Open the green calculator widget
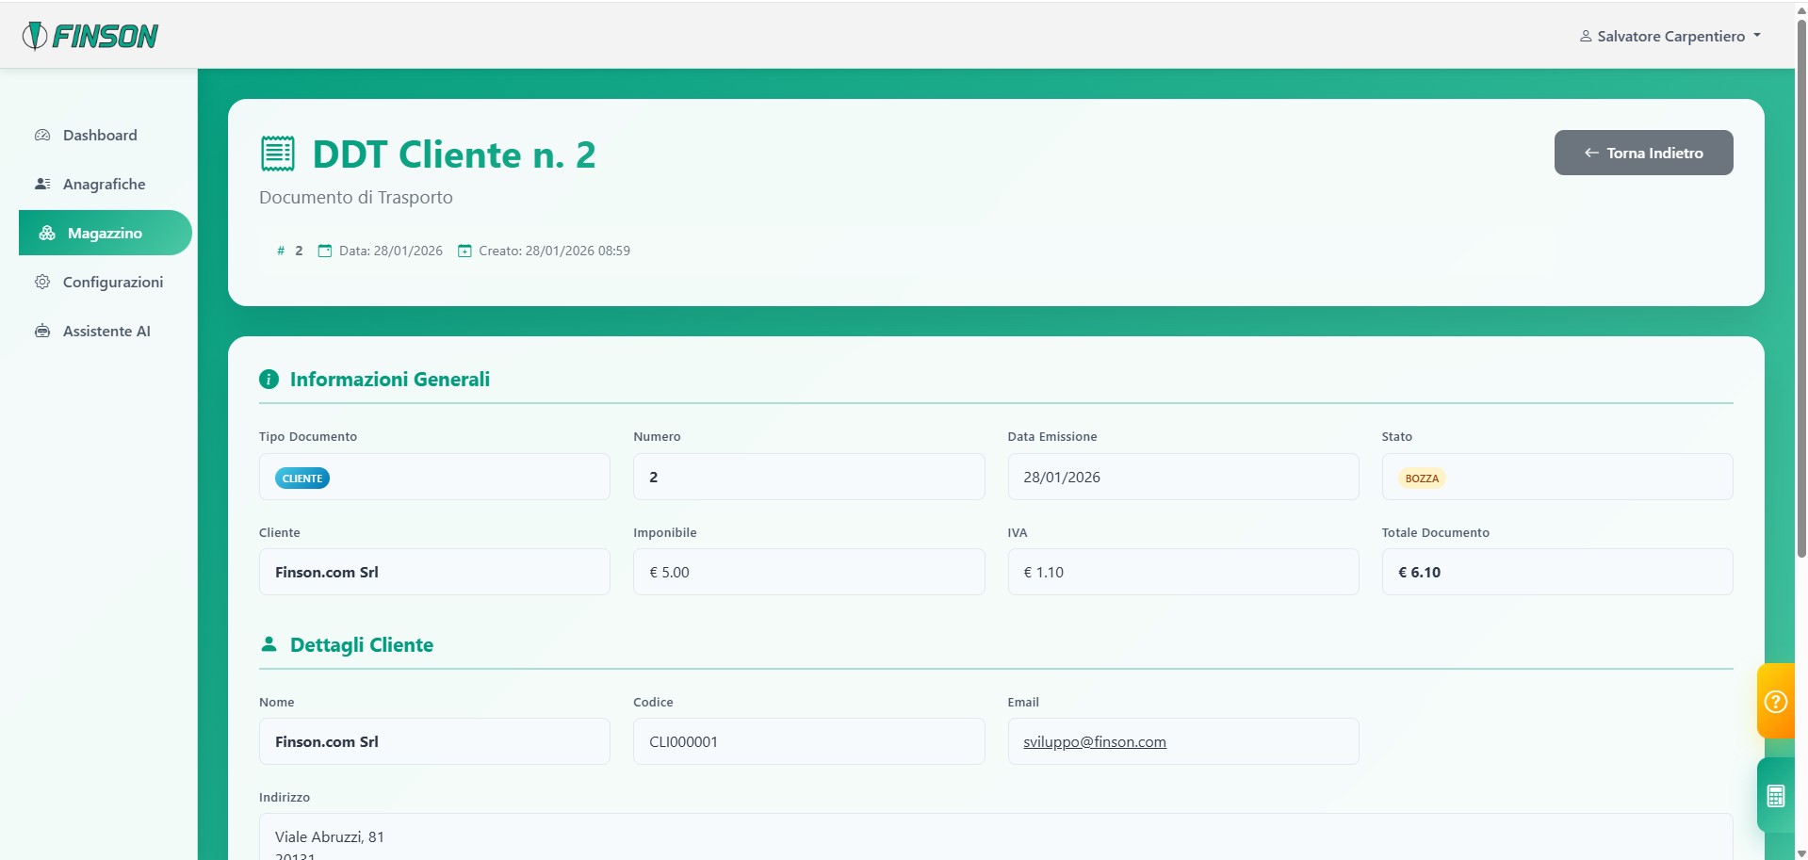1808x860 pixels. [1776, 796]
